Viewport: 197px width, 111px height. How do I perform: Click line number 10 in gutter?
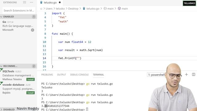[44, 42]
